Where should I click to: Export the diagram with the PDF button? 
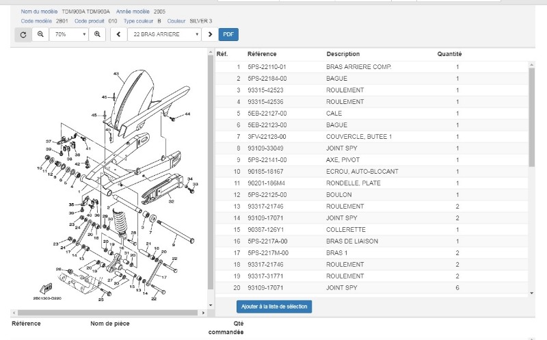228,34
